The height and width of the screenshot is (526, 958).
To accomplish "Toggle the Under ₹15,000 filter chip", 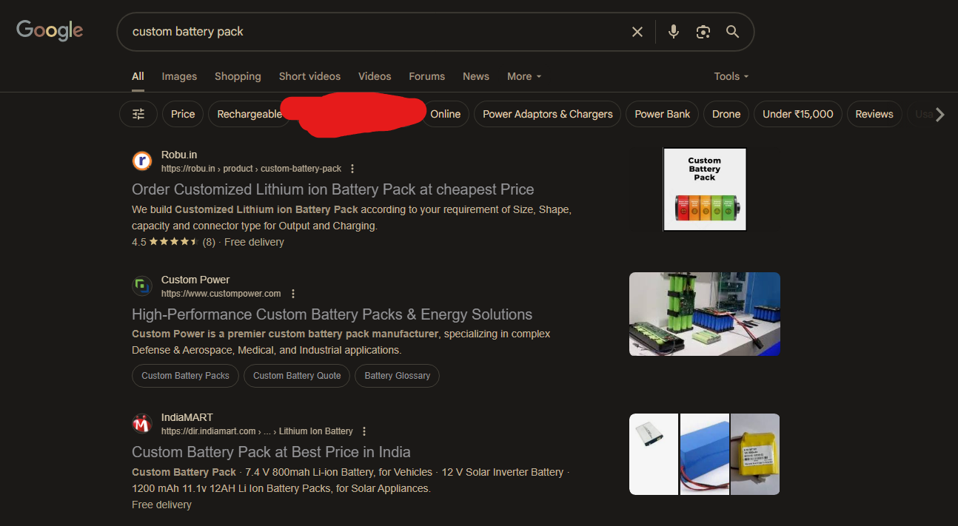I will [x=797, y=114].
